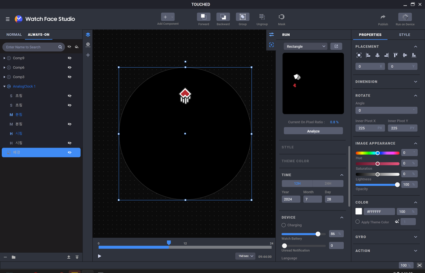Click the search magnifier icon

60,47
